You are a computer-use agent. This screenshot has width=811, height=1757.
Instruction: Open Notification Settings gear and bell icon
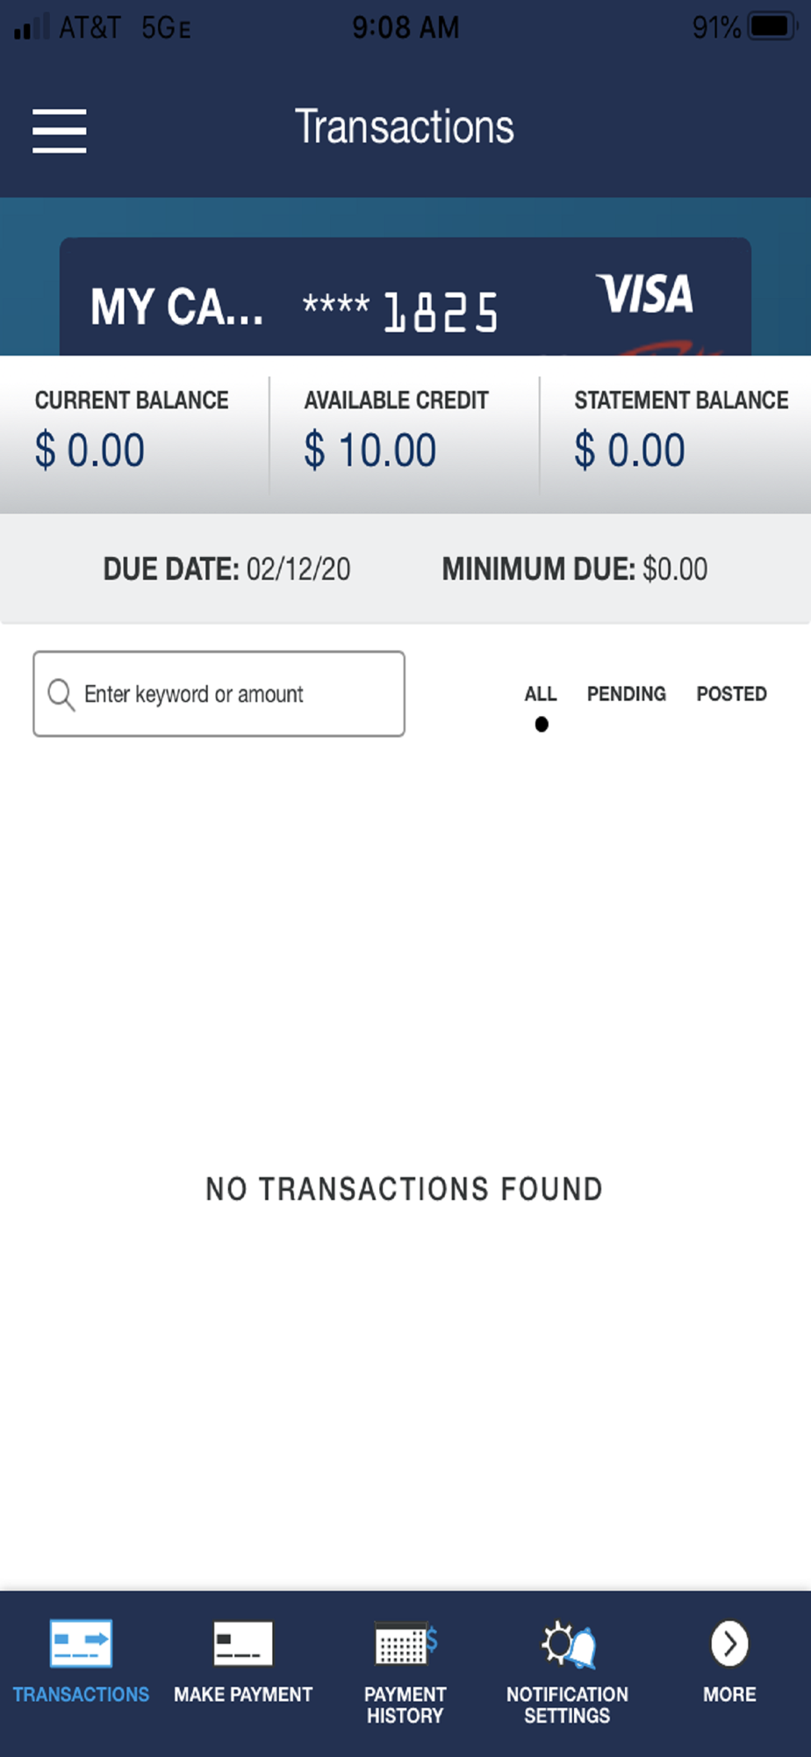pos(568,1644)
